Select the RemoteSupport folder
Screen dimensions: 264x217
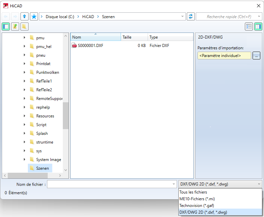click(49, 99)
